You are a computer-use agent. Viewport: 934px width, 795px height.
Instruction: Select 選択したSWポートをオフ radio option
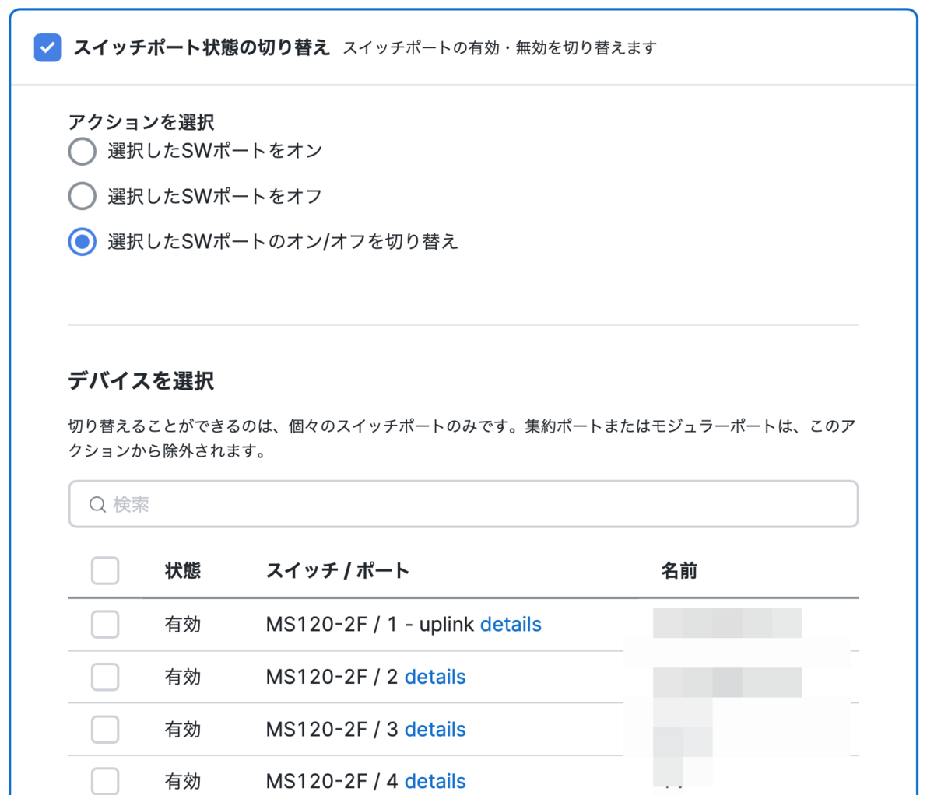[x=82, y=196]
